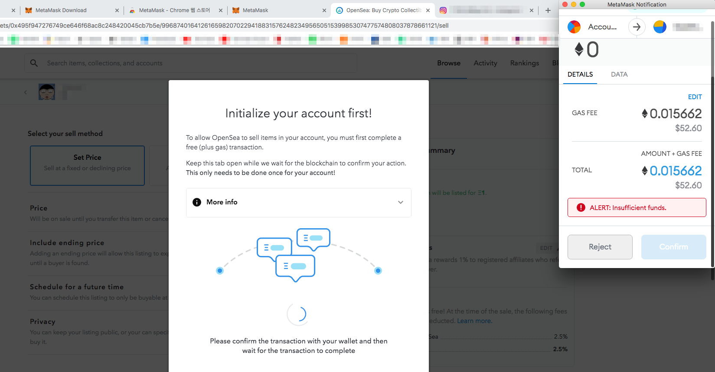Focus the OpenSea search items field
715x372 pixels.
191,63
